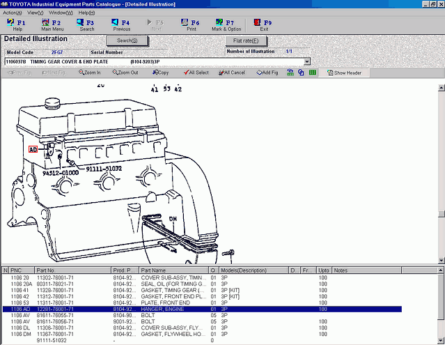Click the Search(S) button
445x345 pixels.
pos(127,40)
